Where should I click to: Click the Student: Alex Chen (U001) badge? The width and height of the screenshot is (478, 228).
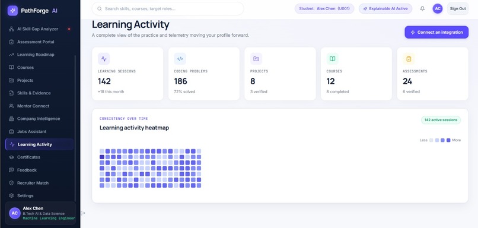point(324,8)
